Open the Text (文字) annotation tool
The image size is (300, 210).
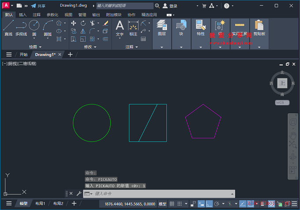pos(120,28)
